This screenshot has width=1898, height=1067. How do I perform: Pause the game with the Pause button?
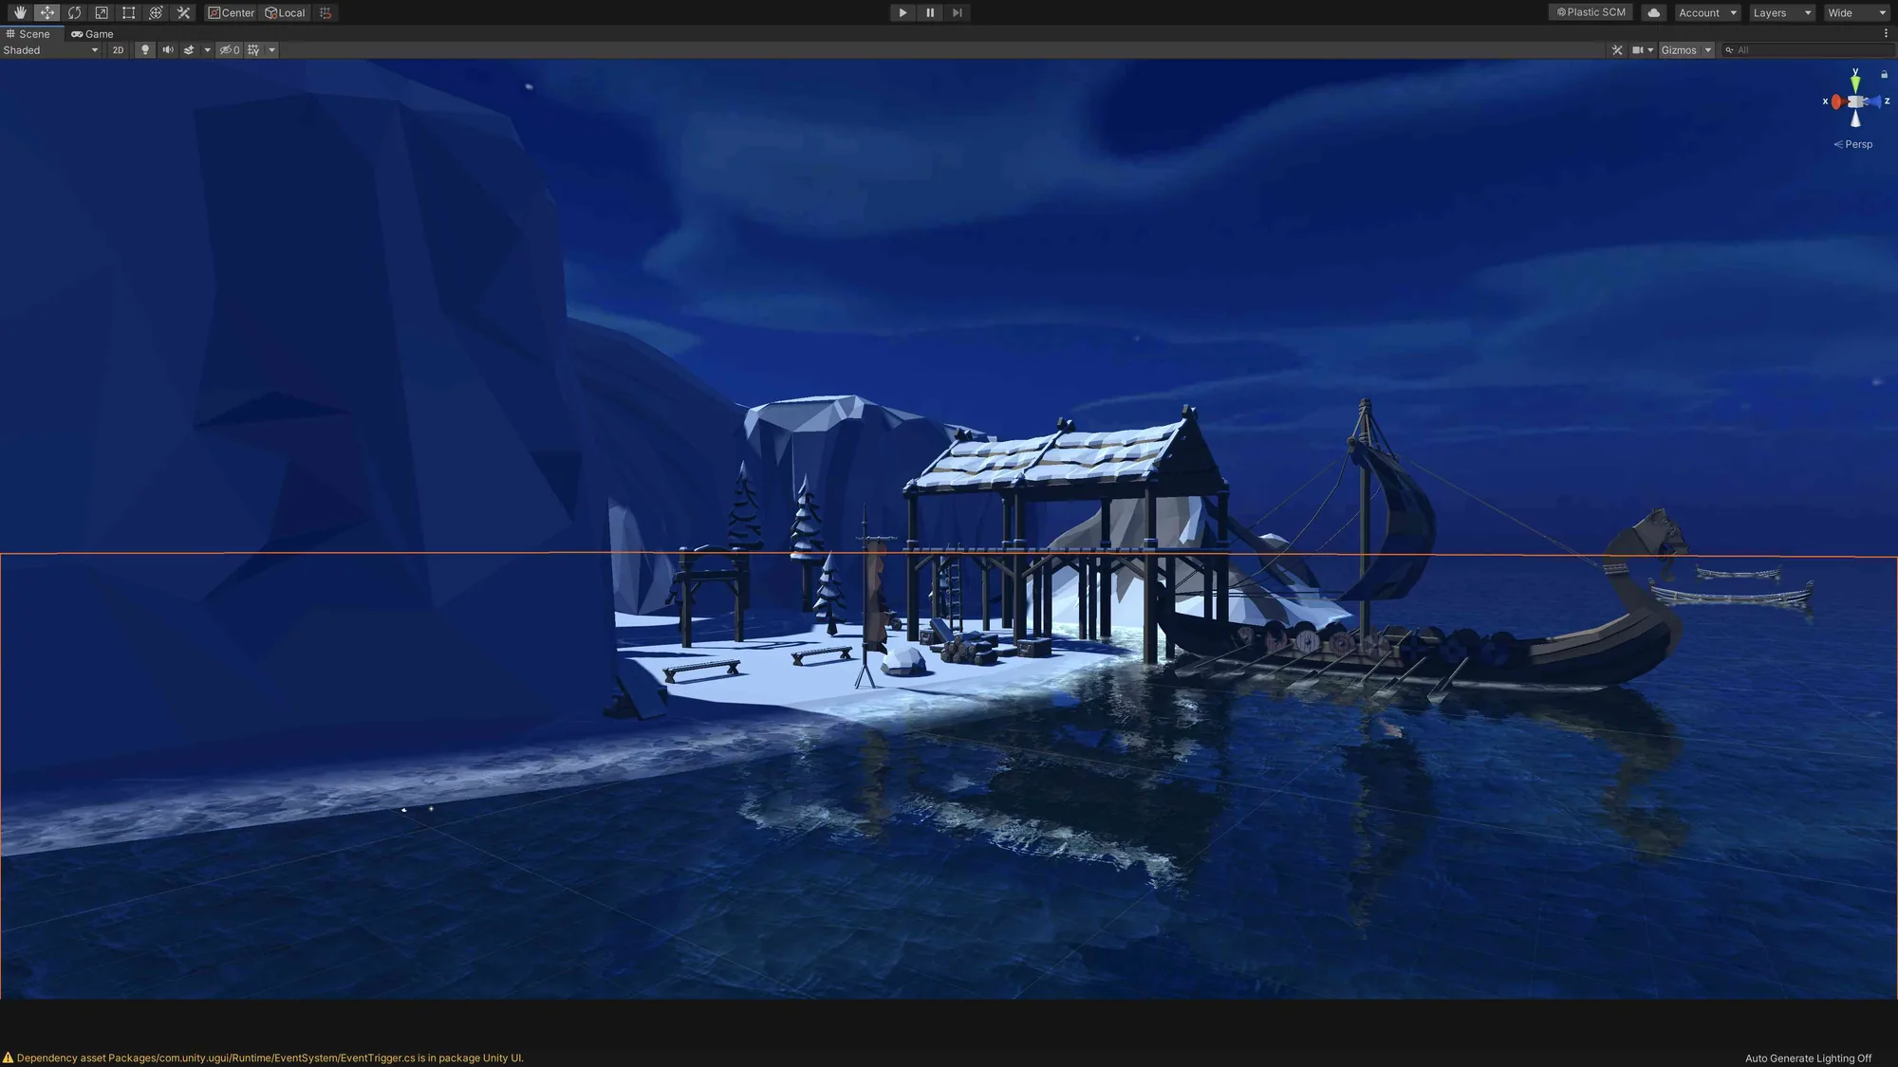pos(930,12)
